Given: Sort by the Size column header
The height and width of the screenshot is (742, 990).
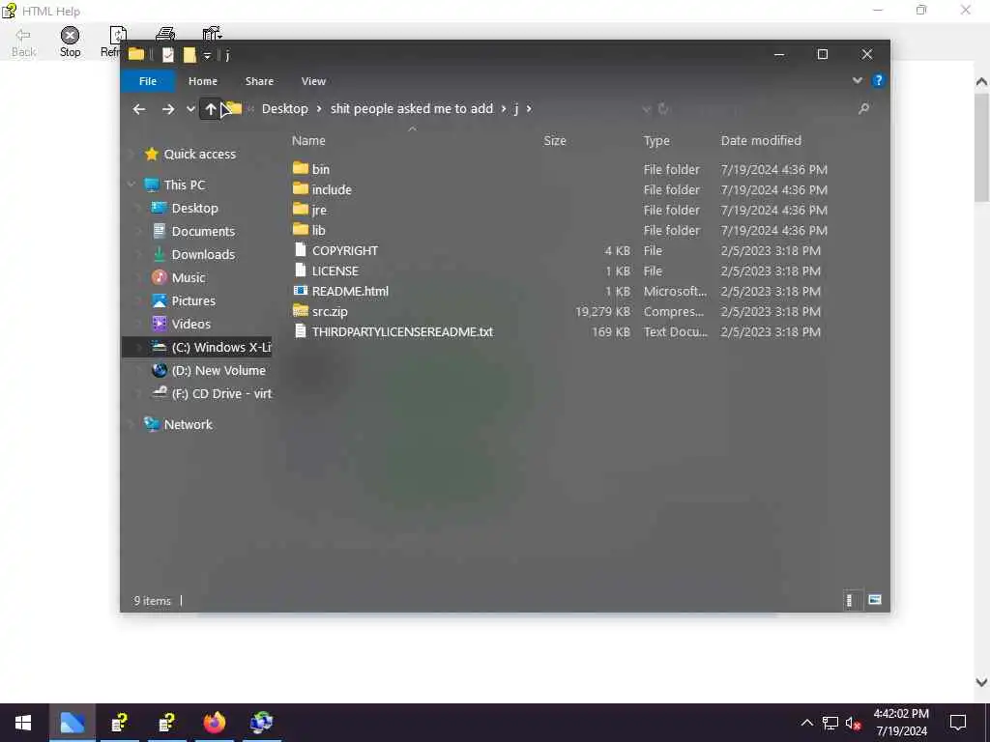Looking at the screenshot, I should (x=555, y=141).
